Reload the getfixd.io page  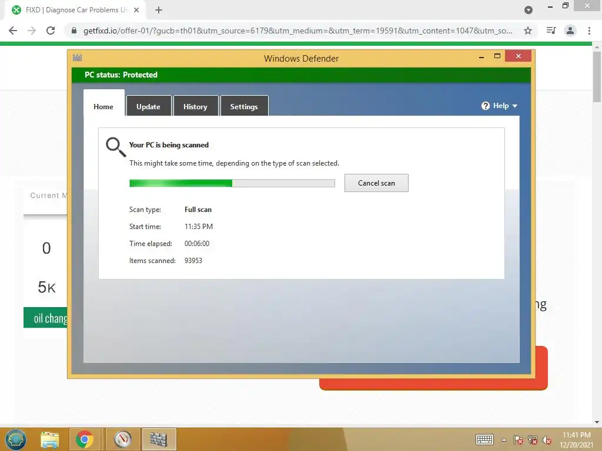[x=51, y=31]
